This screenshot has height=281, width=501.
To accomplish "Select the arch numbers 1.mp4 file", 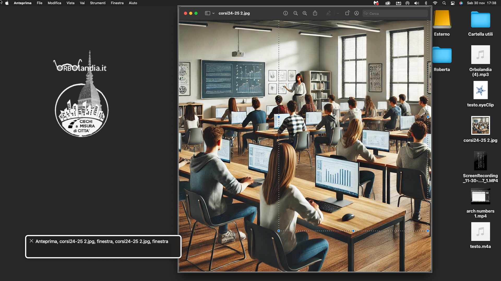I will tap(480, 196).
